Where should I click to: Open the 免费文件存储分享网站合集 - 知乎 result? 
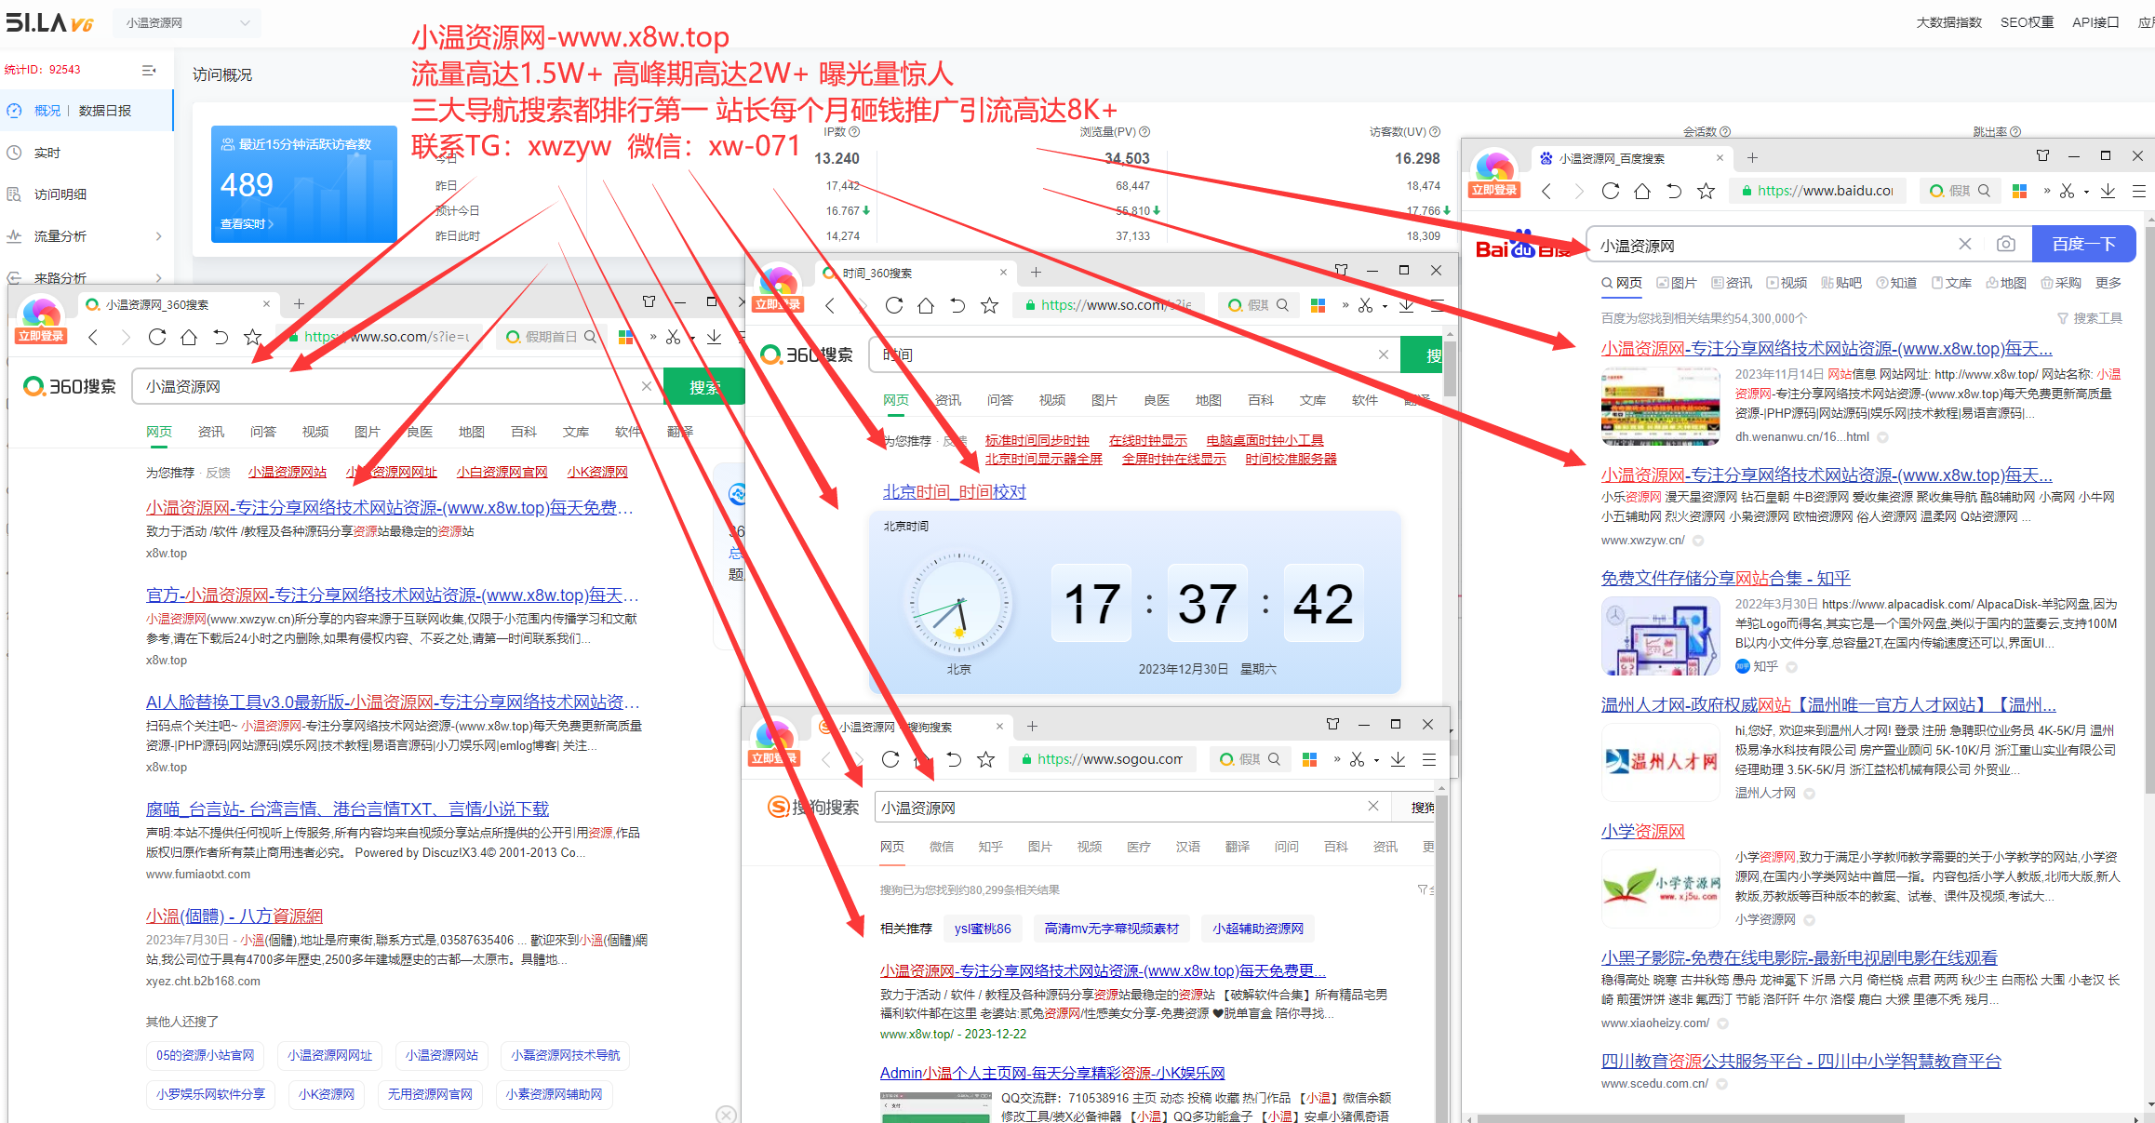(x=1725, y=578)
